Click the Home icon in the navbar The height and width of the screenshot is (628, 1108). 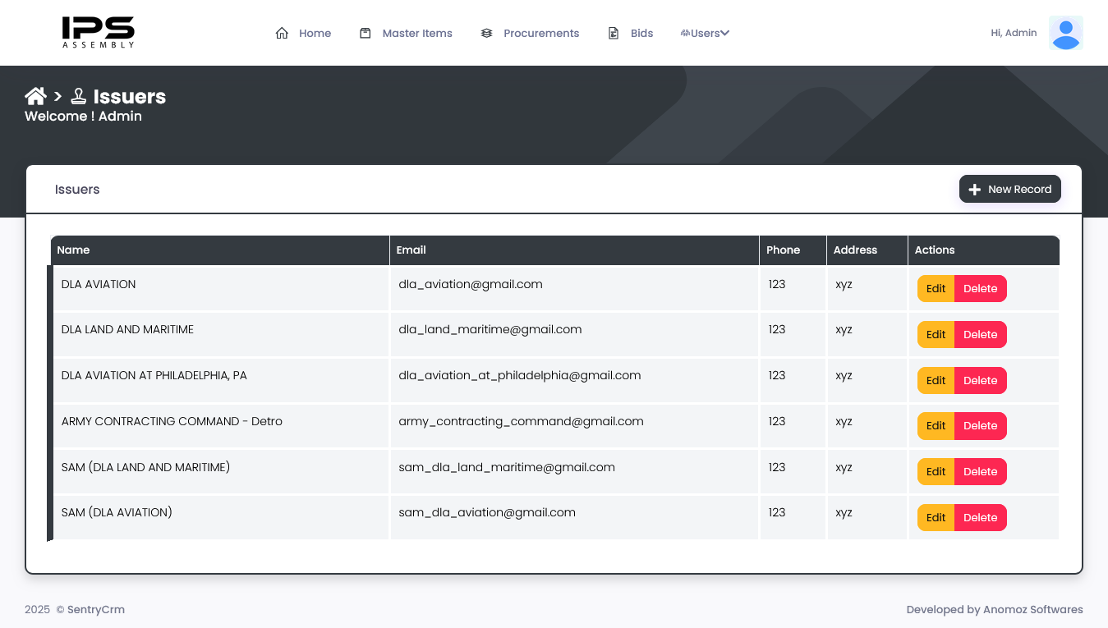point(282,32)
